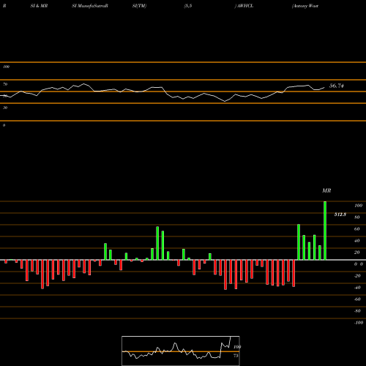Click the current RSI value 56.74
This screenshot has height=366, width=366.
tap(337, 86)
